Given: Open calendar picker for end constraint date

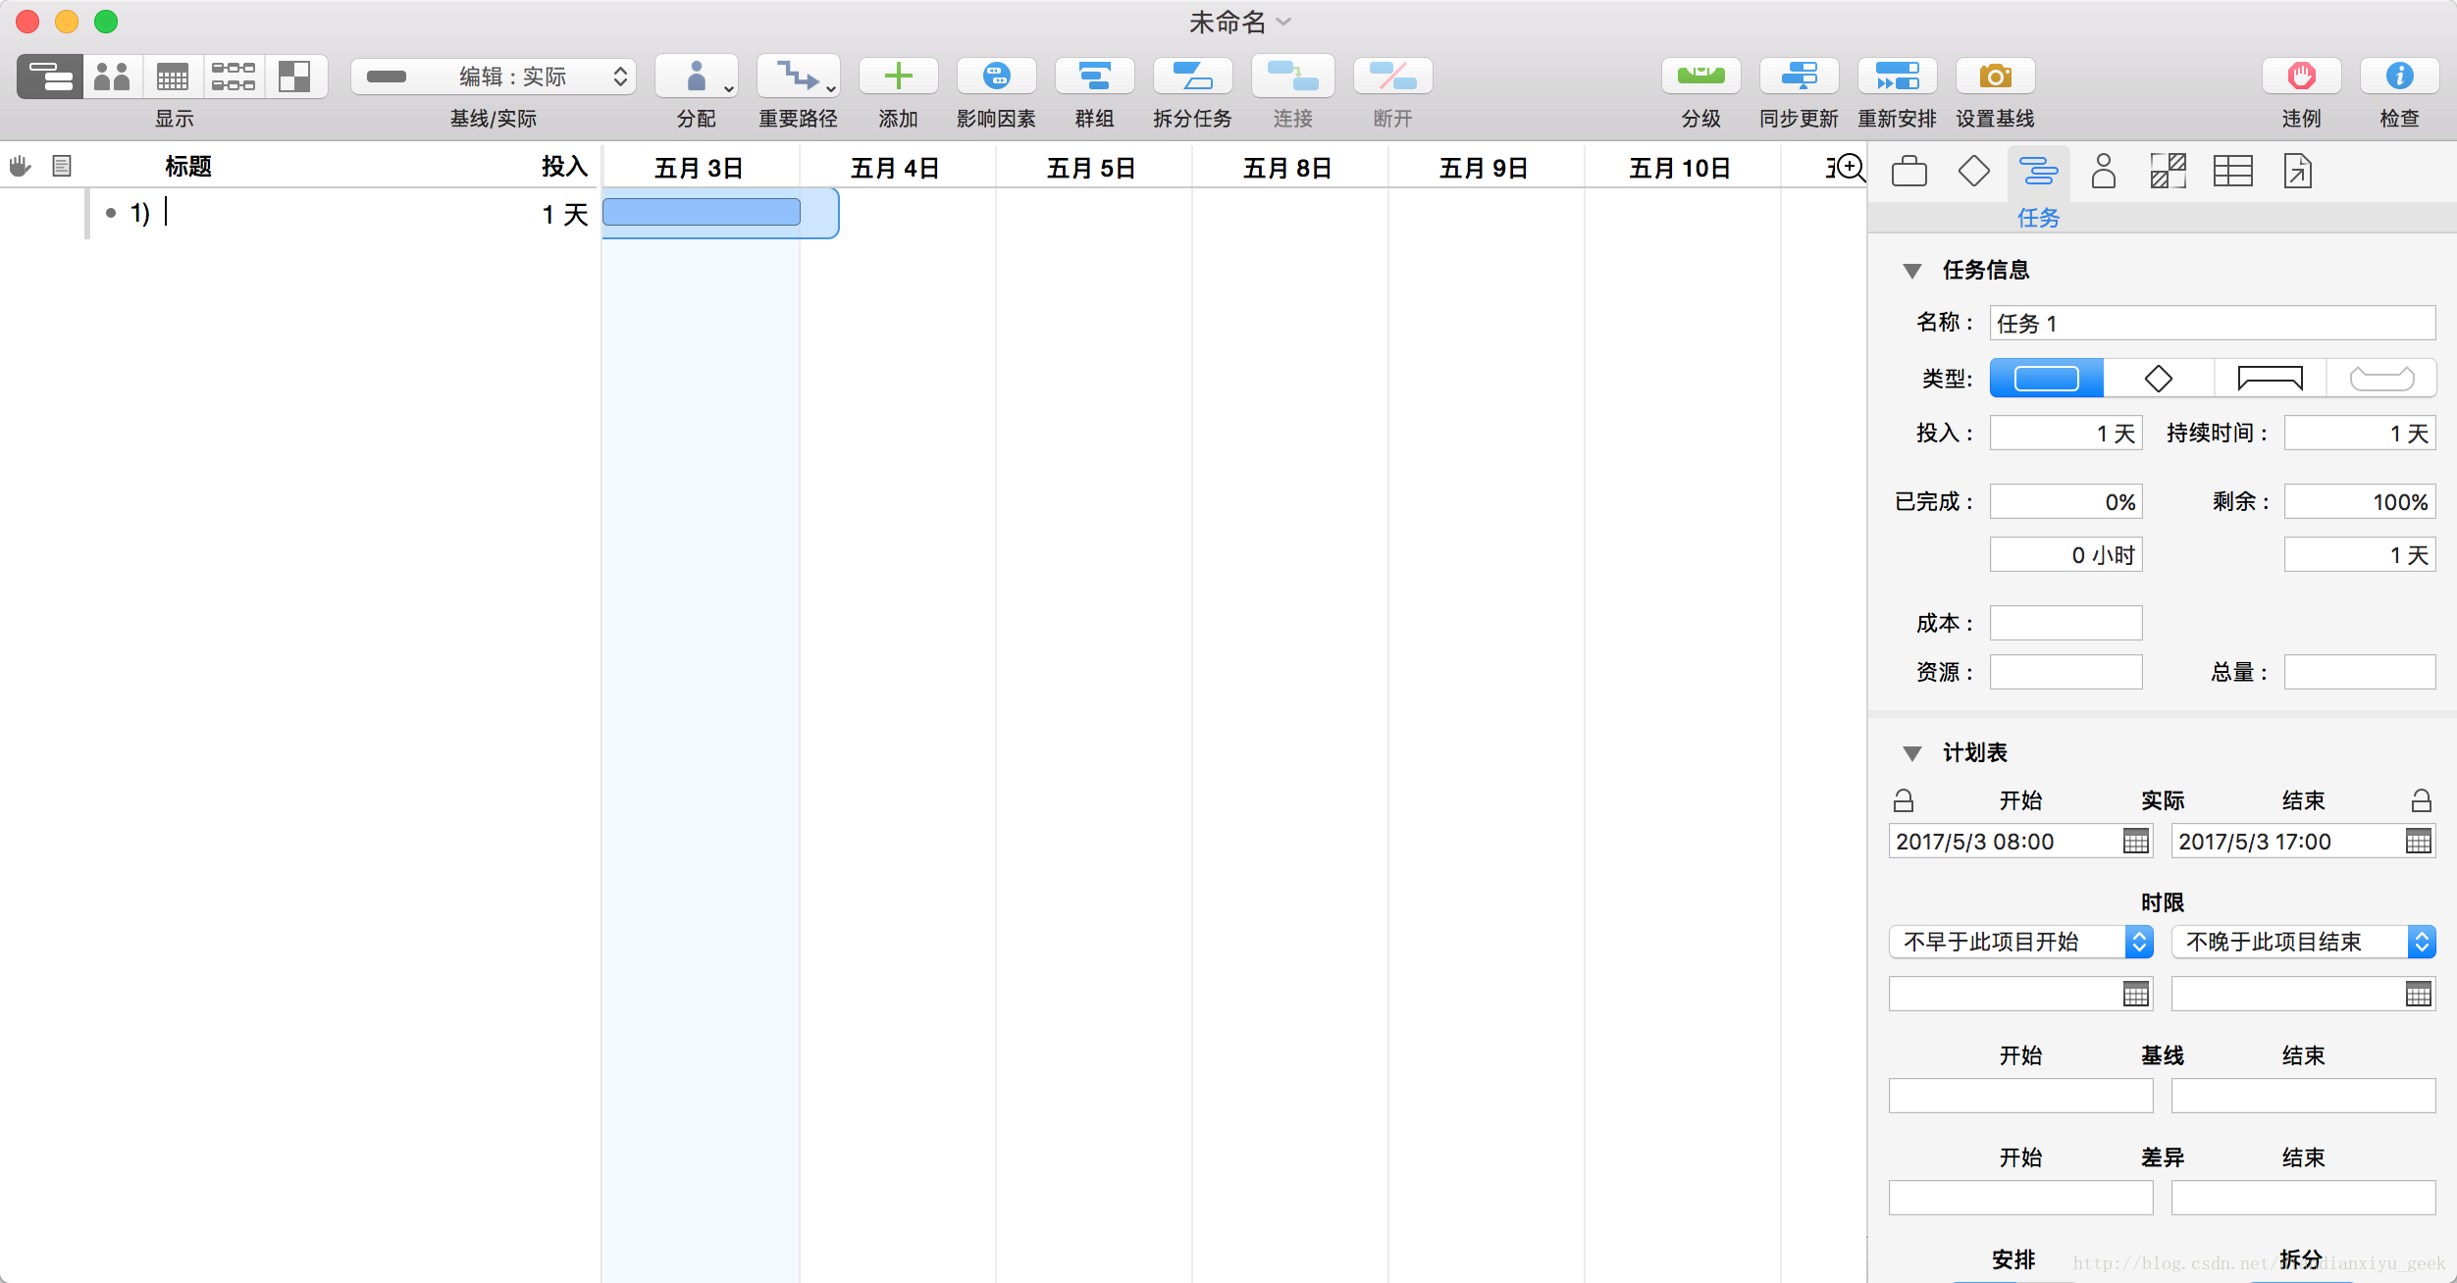Looking at the screenshot, I should 2418,994.
